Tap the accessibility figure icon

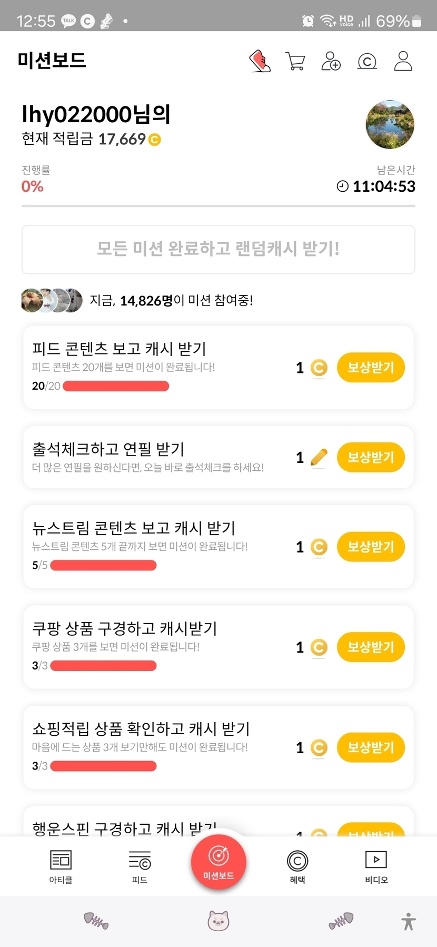(x=409, y=921)
